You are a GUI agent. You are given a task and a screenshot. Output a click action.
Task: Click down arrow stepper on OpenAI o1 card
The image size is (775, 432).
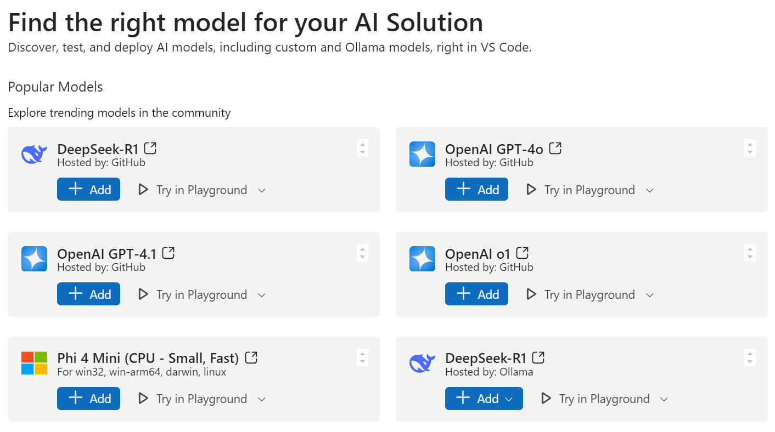[750, 257]
